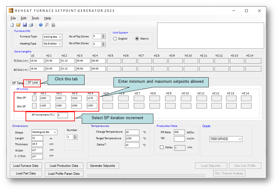Increase No of Top Zones with up arrow
The image size is (279, 191).
click(103, 35)
